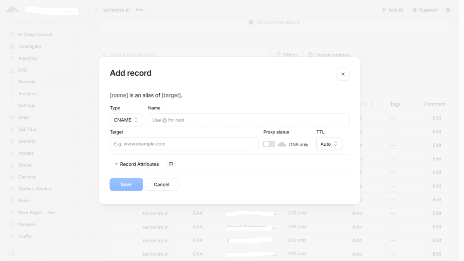Image resolution: width=464 pixels, height=261 pixels.
Task: Click the Search DNS Records field
Action: [184, 55]
